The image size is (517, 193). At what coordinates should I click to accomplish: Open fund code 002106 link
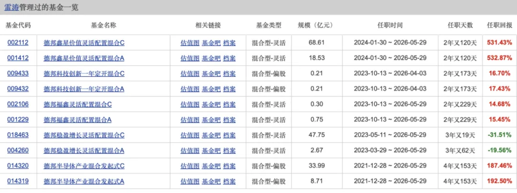tap(18, 104)
